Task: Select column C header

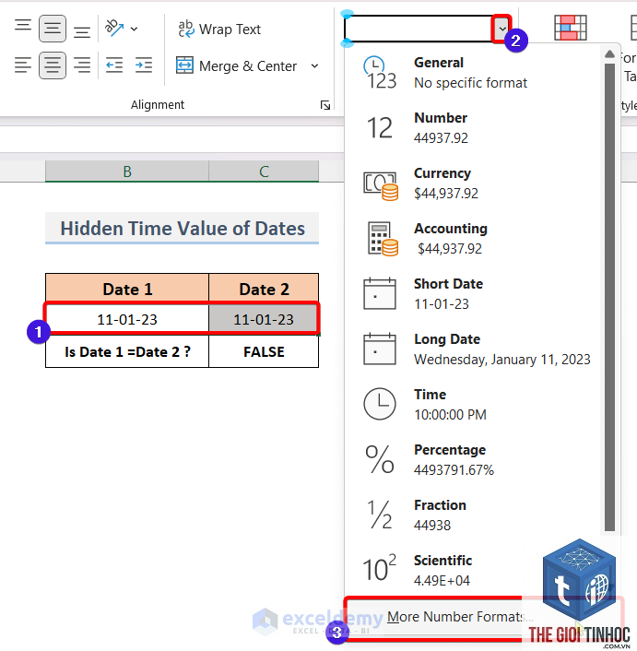Action: pyautogui.click(x=264, y=172)
